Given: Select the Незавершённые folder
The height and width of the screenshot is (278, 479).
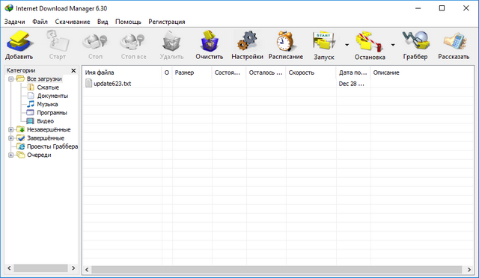Looking at the screenshot, I should point(49,130).
